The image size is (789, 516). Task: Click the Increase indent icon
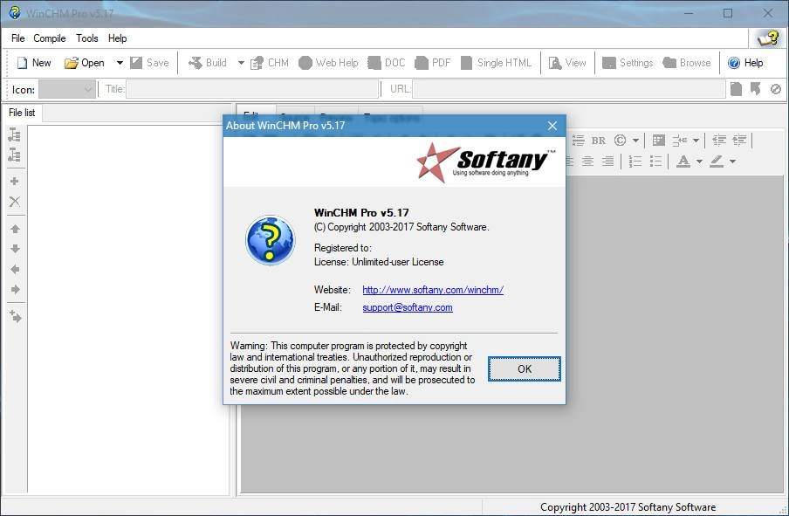pos(739,141)
